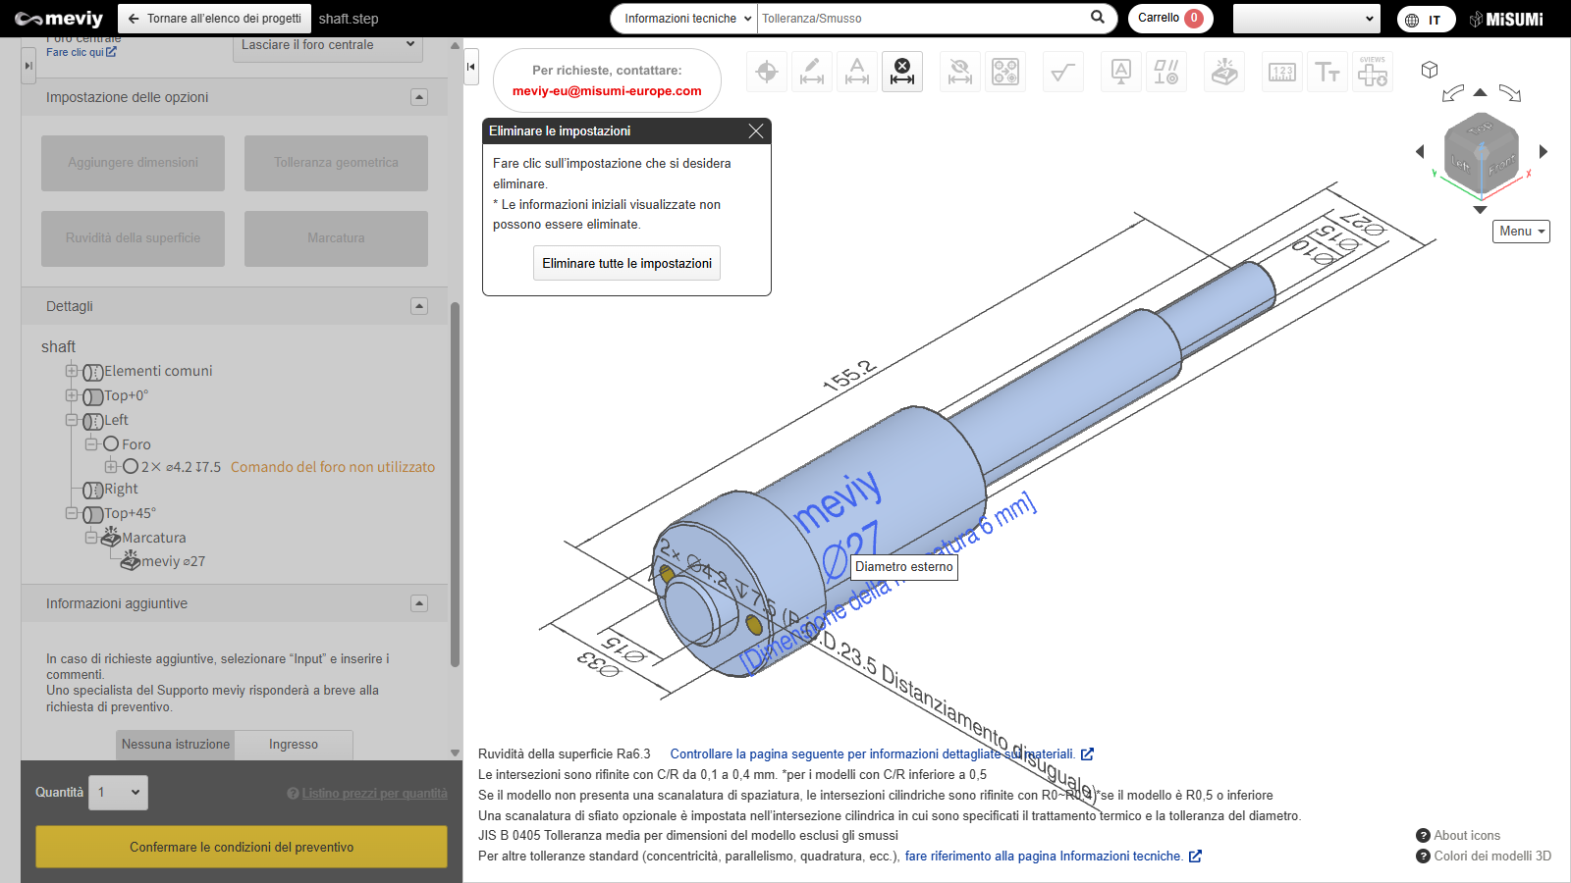This screenshot has width=1571, height=883.
Task: Click the text size Tt icon
Action: (1327, 72)
